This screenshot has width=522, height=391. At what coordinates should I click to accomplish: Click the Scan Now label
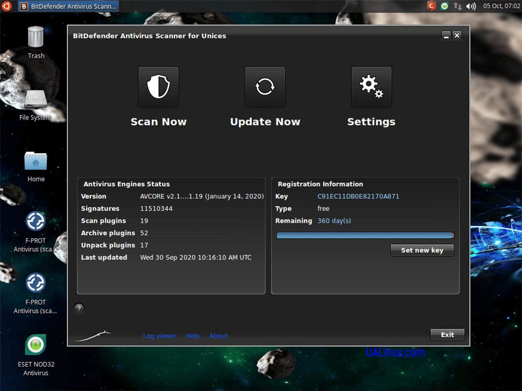[159, 121]
